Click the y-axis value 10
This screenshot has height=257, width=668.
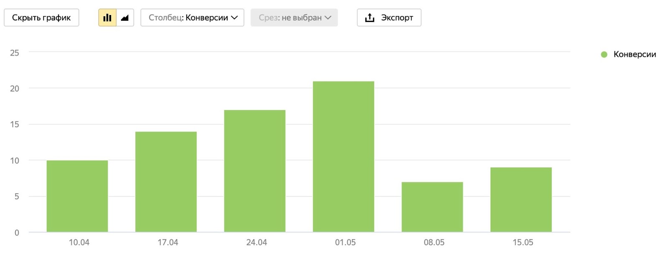click(15, 161)
